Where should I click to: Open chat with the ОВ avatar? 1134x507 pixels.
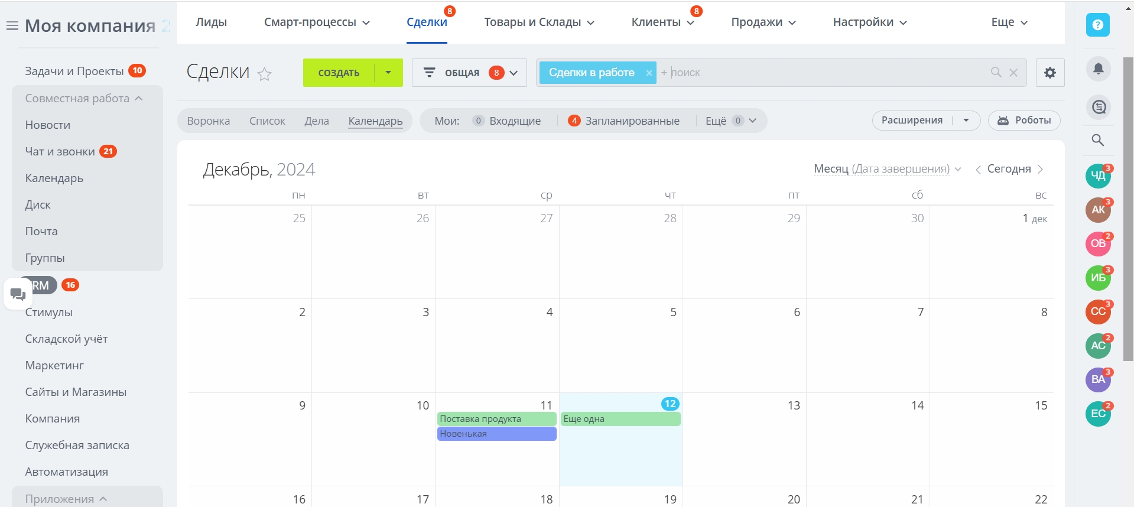pos(1098,243)
